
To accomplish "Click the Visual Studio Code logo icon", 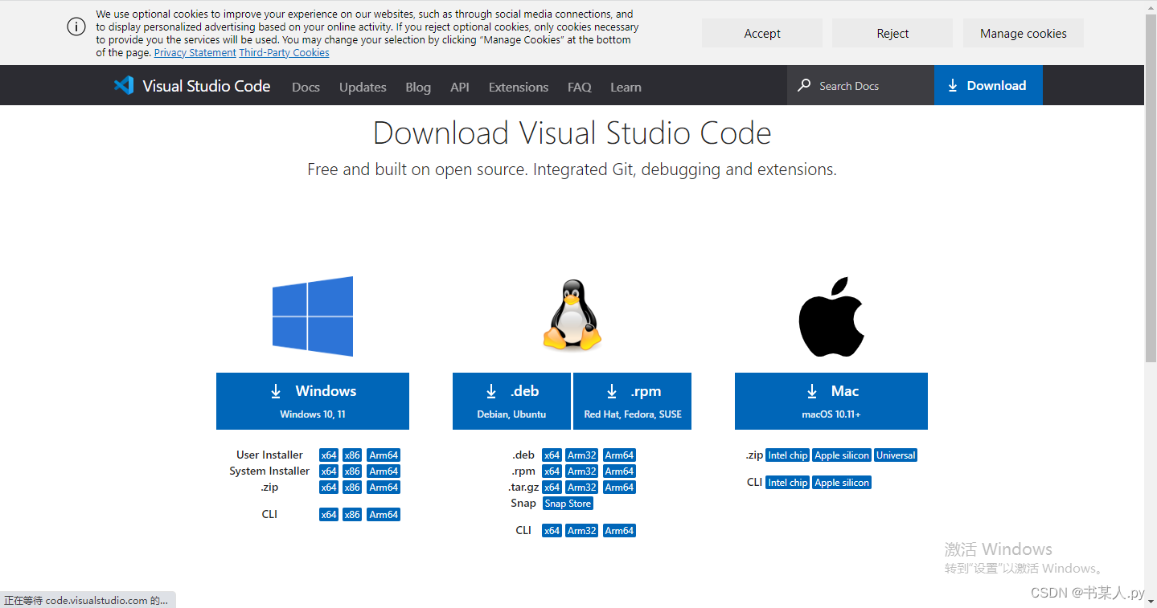I will (123, 85).
